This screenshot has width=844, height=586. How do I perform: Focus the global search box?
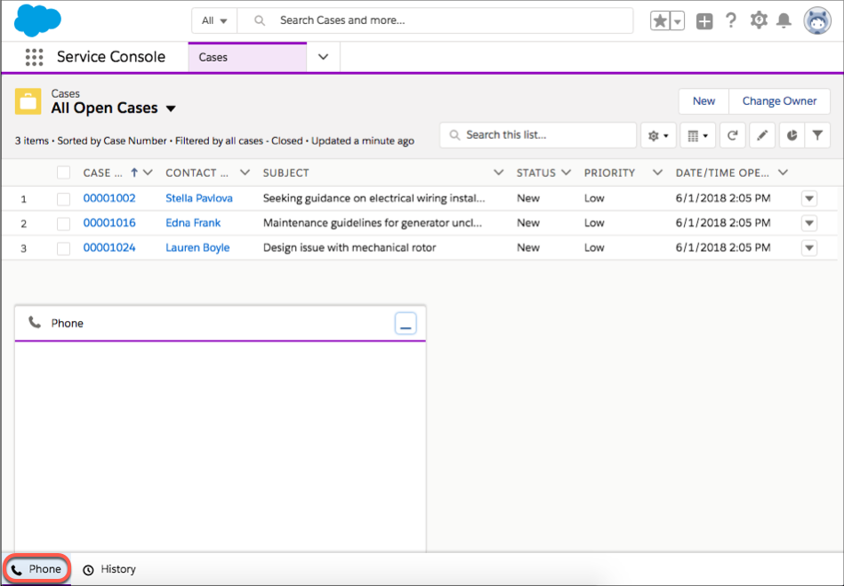(435, 21)
